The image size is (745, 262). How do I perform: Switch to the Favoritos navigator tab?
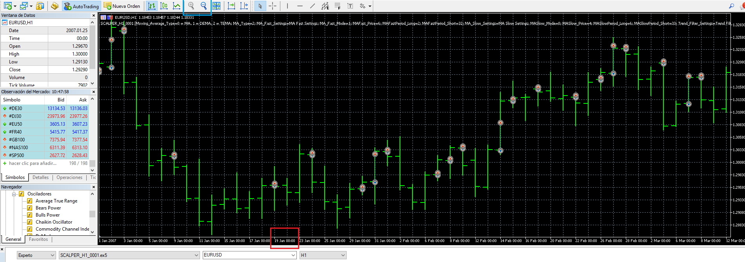tap(38, 239)
